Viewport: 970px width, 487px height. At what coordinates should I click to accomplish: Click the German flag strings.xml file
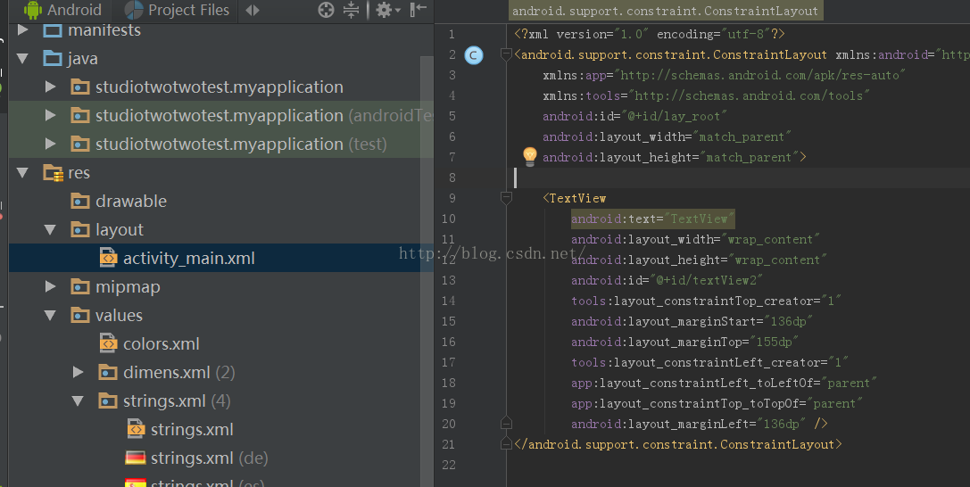[x=191, y=458]
